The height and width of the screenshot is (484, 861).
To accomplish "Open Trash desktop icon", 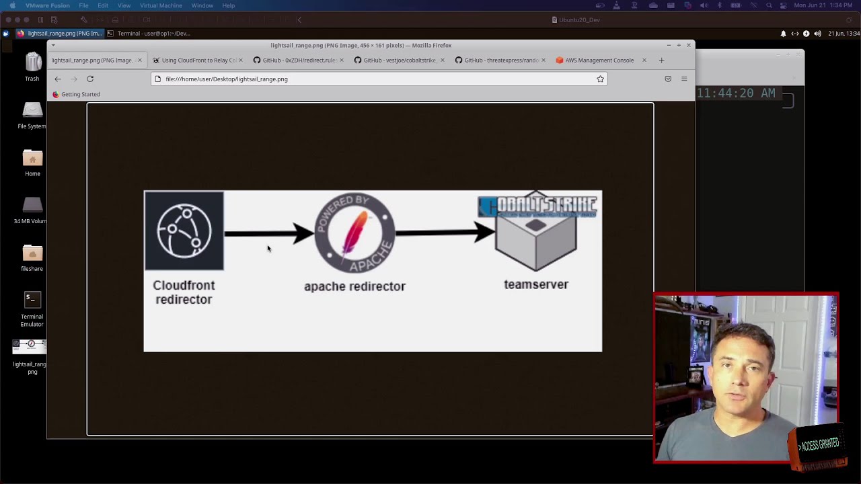I will coord(32,67).
